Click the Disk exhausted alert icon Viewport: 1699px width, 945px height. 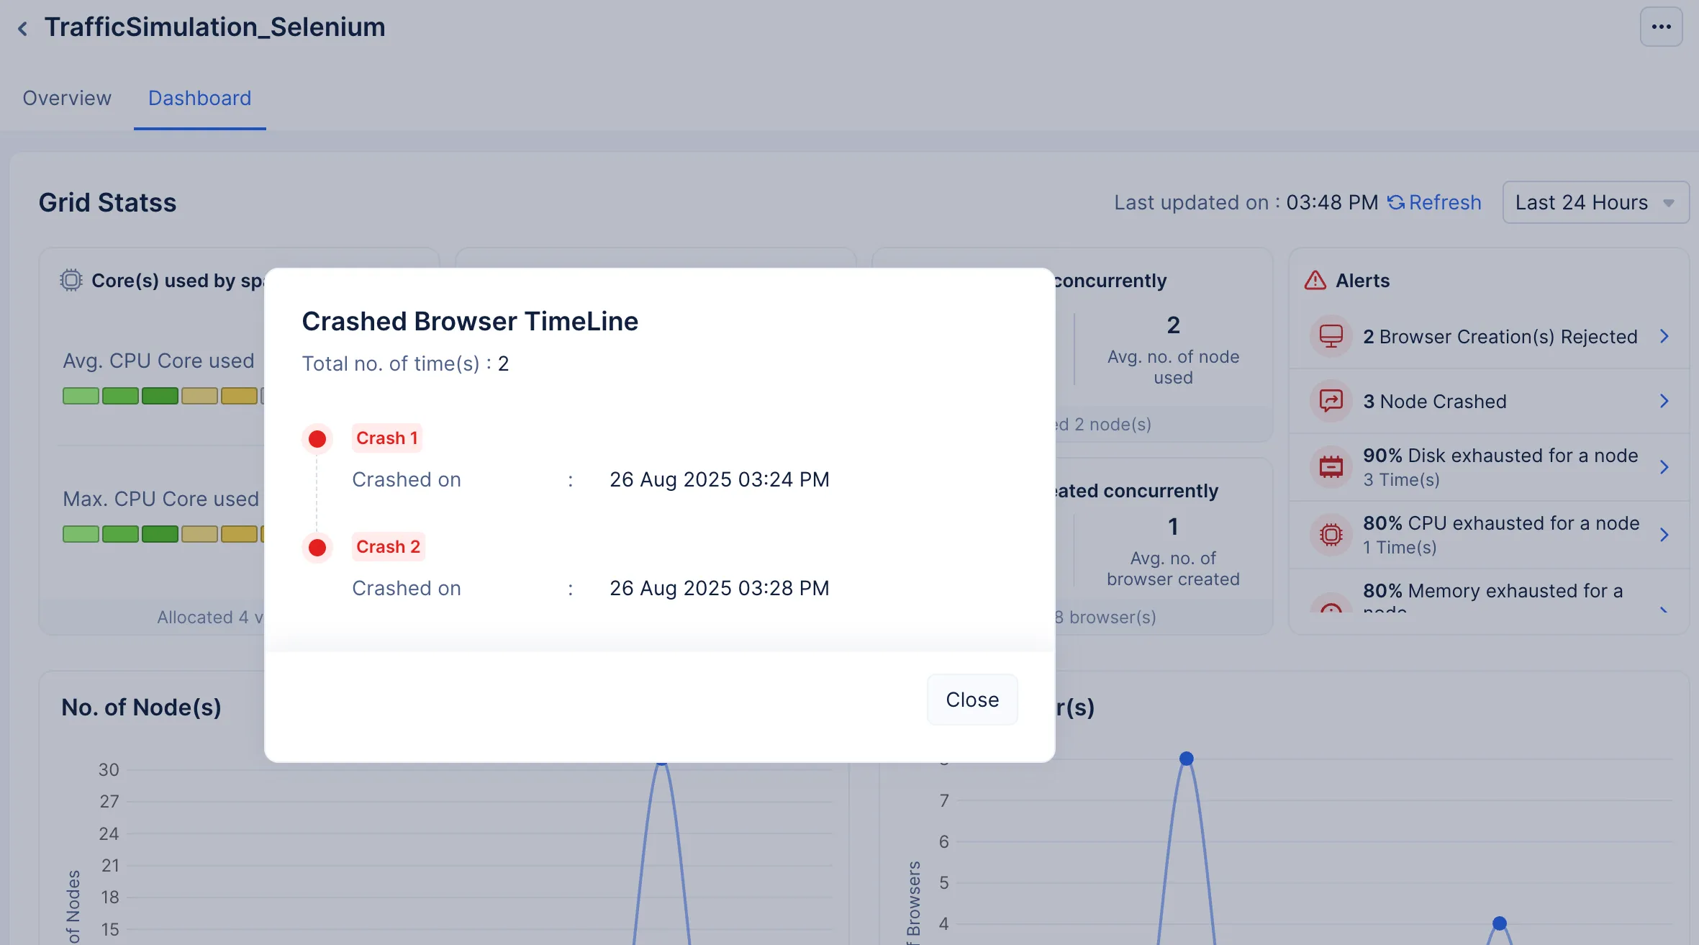[x=1331, y=466]
